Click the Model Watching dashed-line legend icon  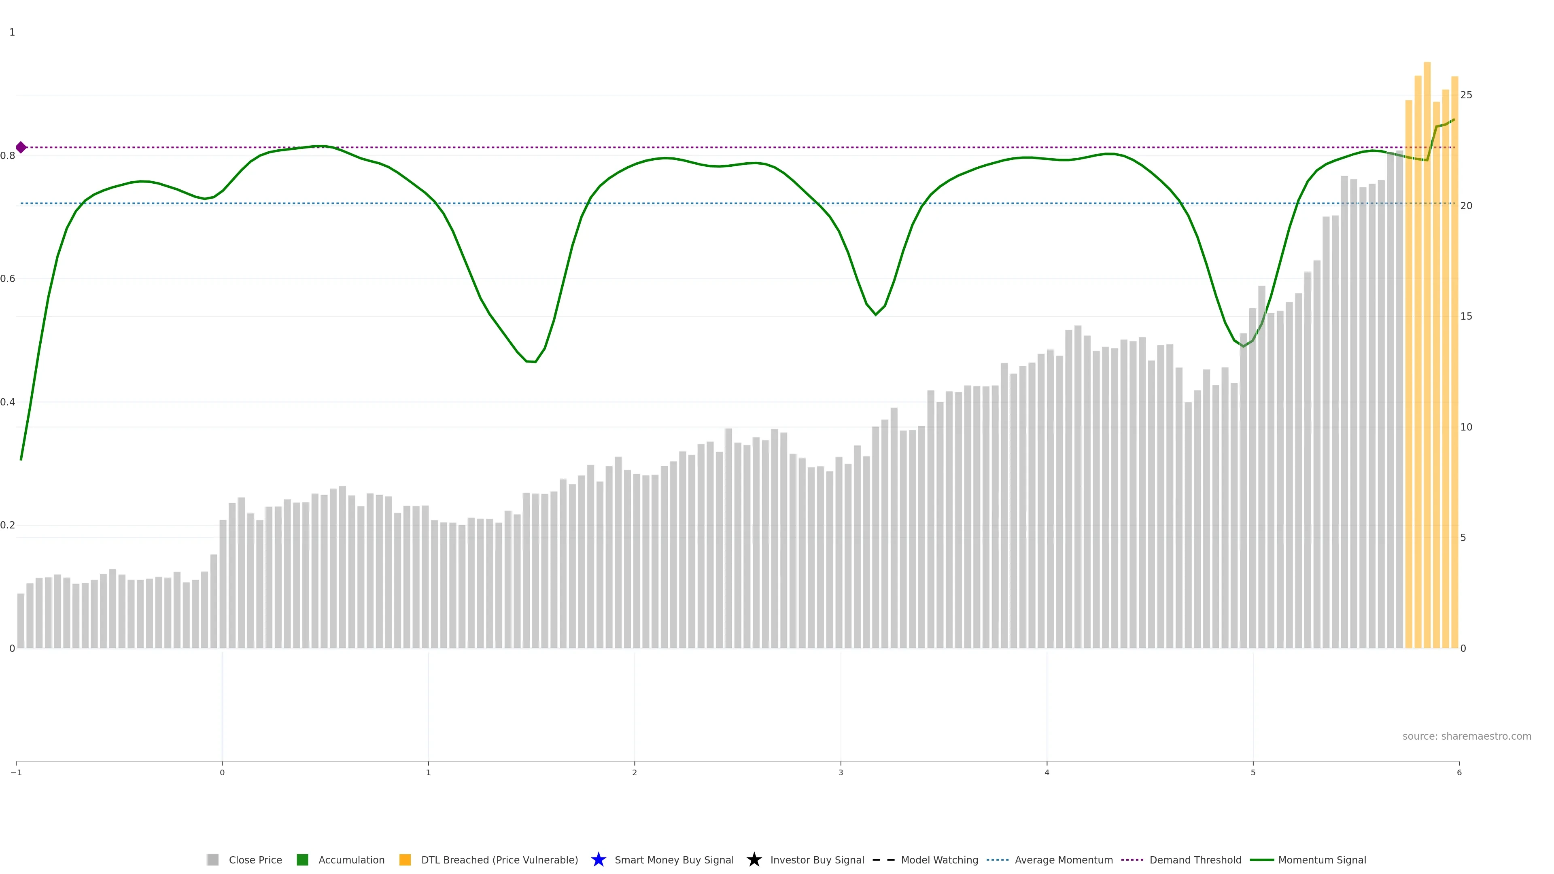(883, 859)
